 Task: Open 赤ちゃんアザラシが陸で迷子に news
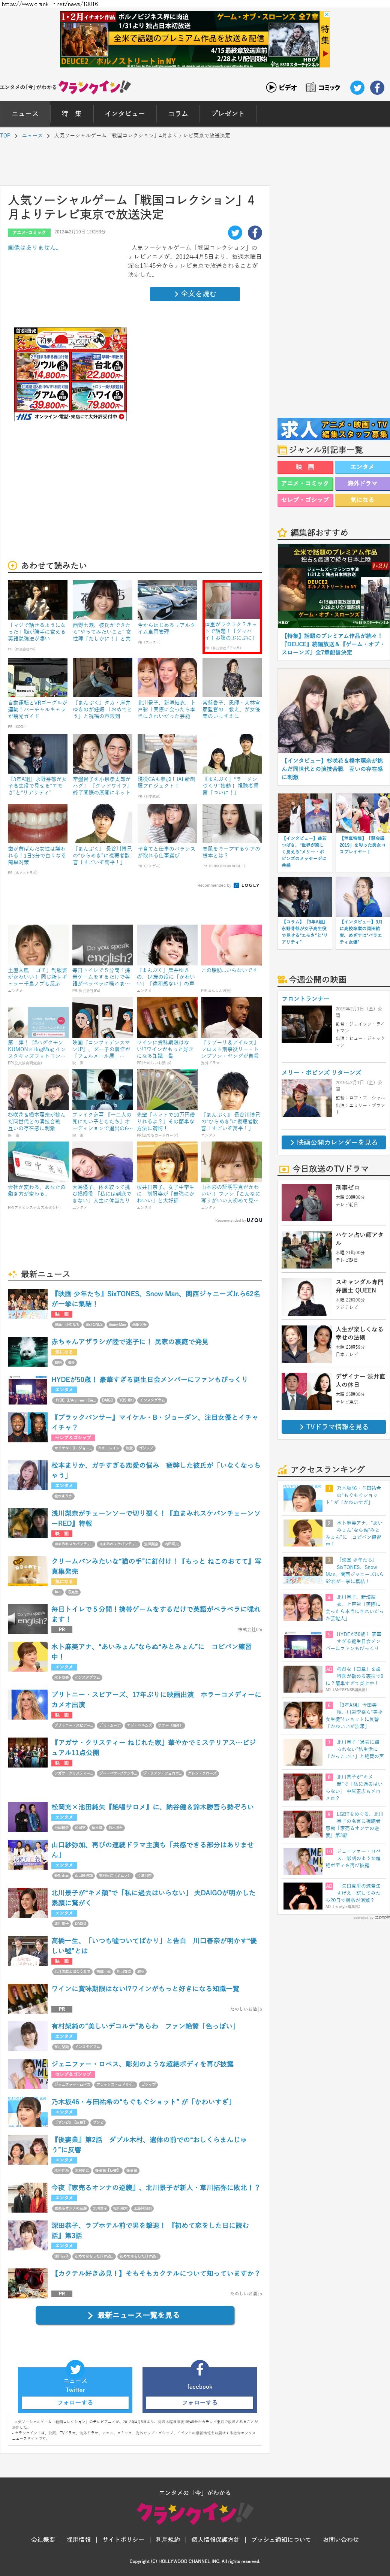130,1342
